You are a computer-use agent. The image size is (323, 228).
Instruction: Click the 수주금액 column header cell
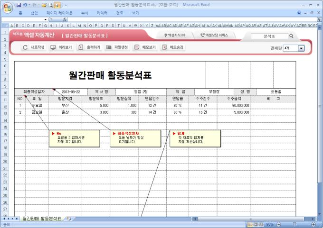coord(234,99)
